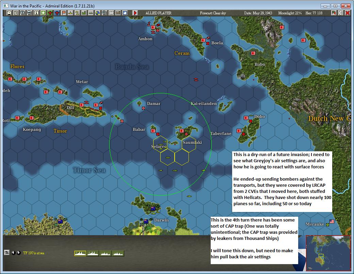Viewport: 354px width, 274px height.
Task: Click the 'ALLIED PLAYER' label
Action: 159,13
